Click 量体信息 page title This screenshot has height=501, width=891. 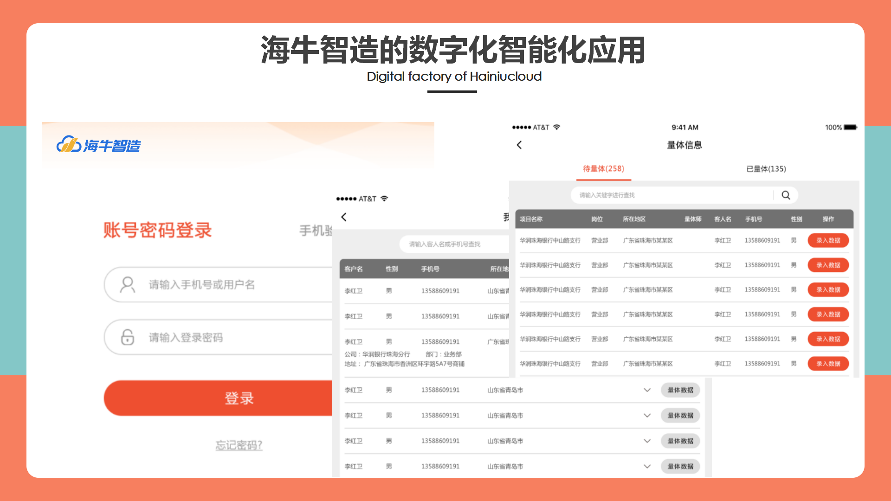coord(684,145)
